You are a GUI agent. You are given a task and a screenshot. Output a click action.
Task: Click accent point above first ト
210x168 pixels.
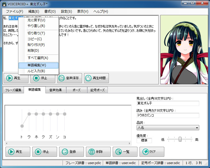pyautogui.click(x=22, y=126)
